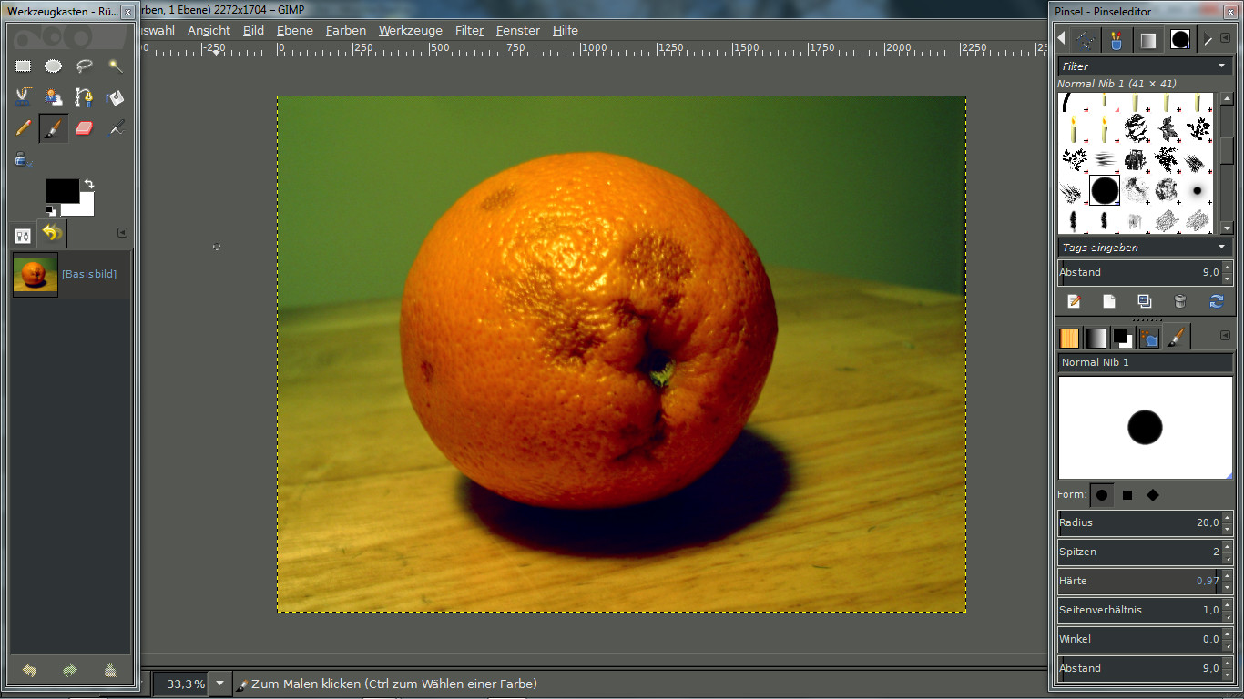Create a new brush icon
The width and height of the screenshot is (1244, 699).
click(x=1109, y=301)
